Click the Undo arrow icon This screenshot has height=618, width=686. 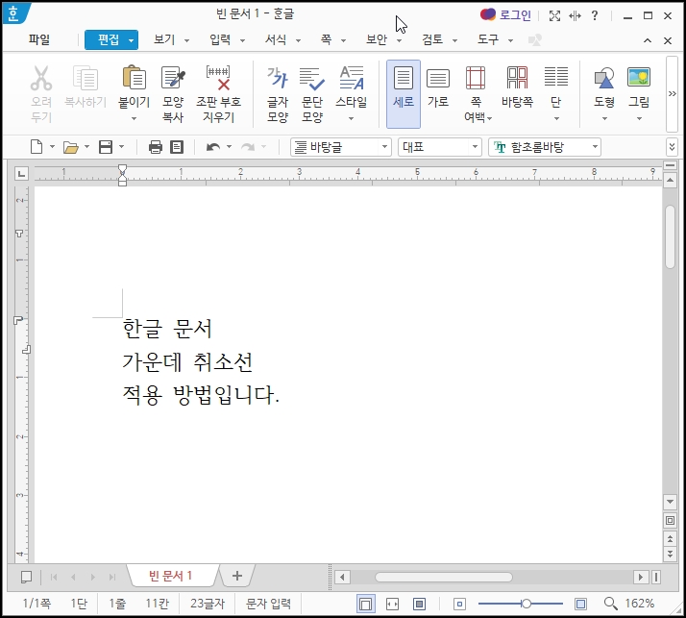click(x=213, y=147)
